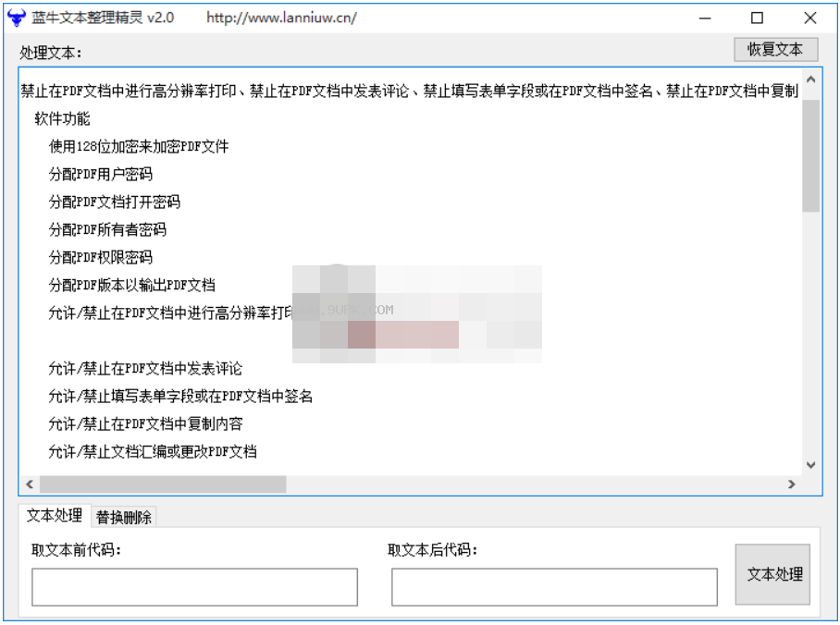The height and width of the screenshot is (625, 840).
Task: Click the vertical scrollbar up arrow
Action: [x=810, y=80]
